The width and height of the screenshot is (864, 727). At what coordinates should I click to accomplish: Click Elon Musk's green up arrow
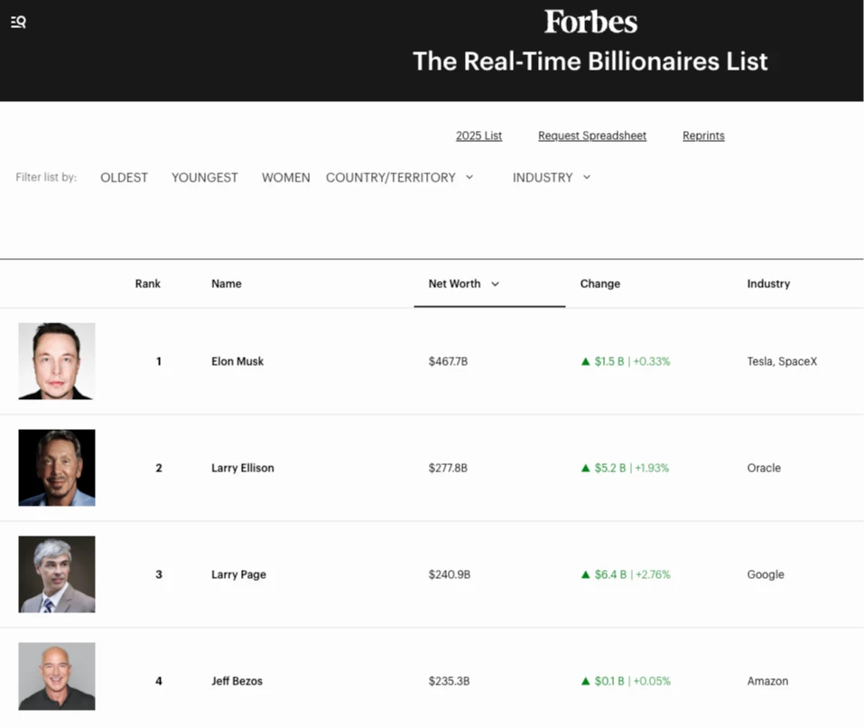tap(586, 362)
